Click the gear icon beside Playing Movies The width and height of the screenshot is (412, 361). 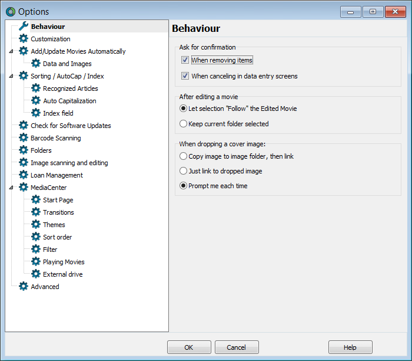coord(36,261)
